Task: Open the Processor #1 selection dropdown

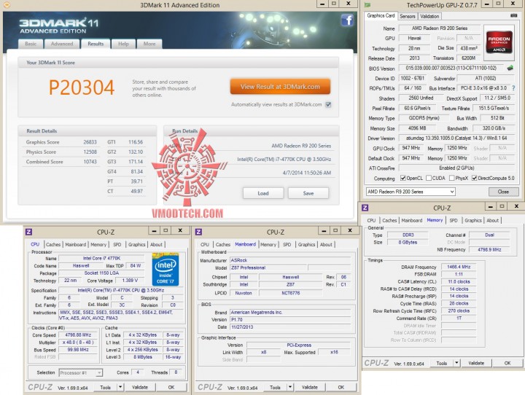Action: click(81, 372)
